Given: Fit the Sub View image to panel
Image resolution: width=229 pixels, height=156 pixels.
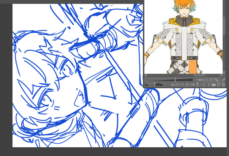Looking at the screenshot, I should [217, 80].
